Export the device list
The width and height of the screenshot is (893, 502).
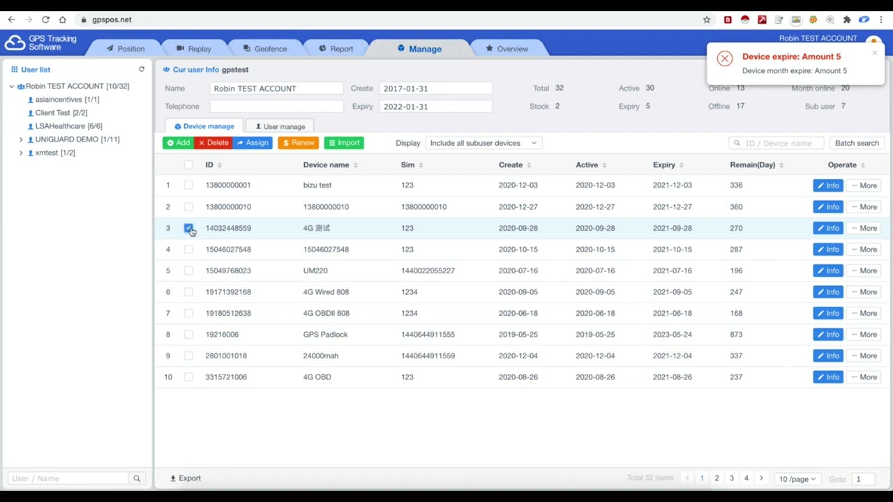[186, 478]
